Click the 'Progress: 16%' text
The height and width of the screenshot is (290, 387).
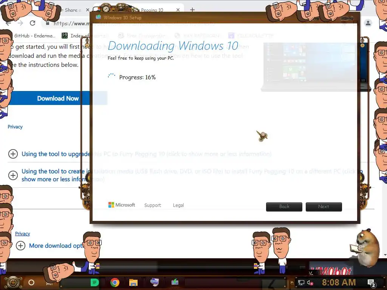pos(138,77)
